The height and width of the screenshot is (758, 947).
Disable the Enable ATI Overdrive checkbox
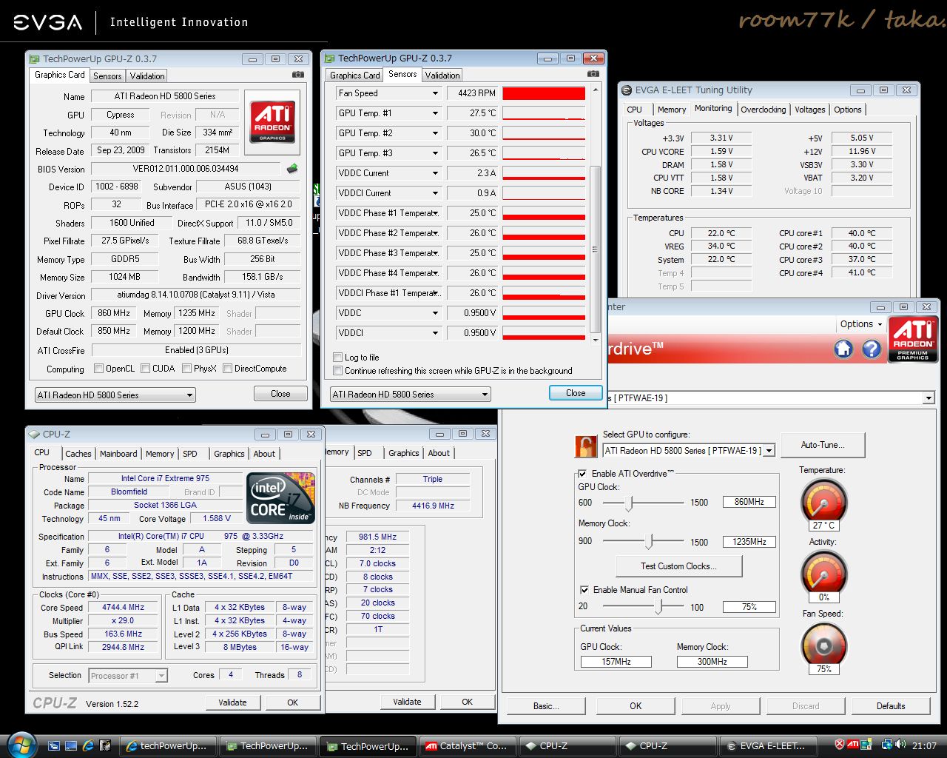(583, 474)
